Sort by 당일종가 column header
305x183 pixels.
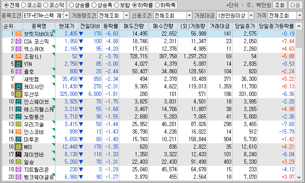click(x=245, y=26)
